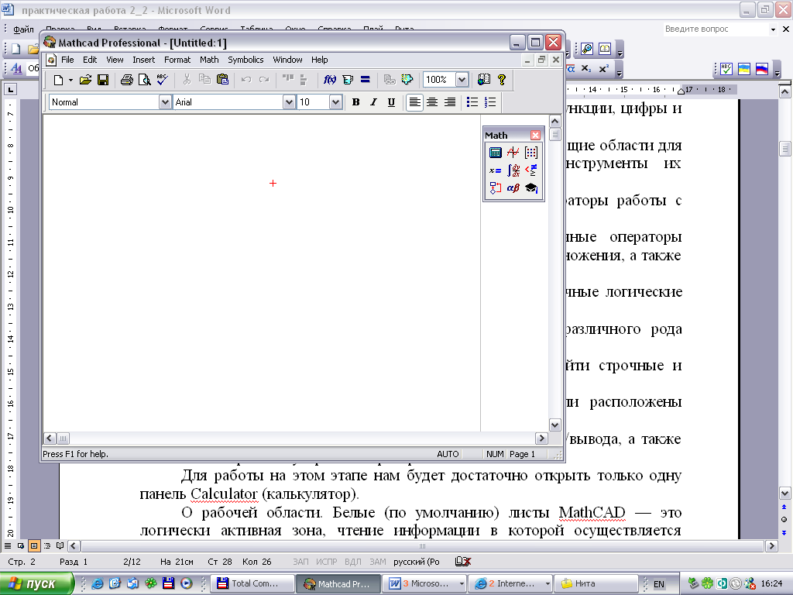Click the Mathcad vertical scrollbar down arrow

554,425
